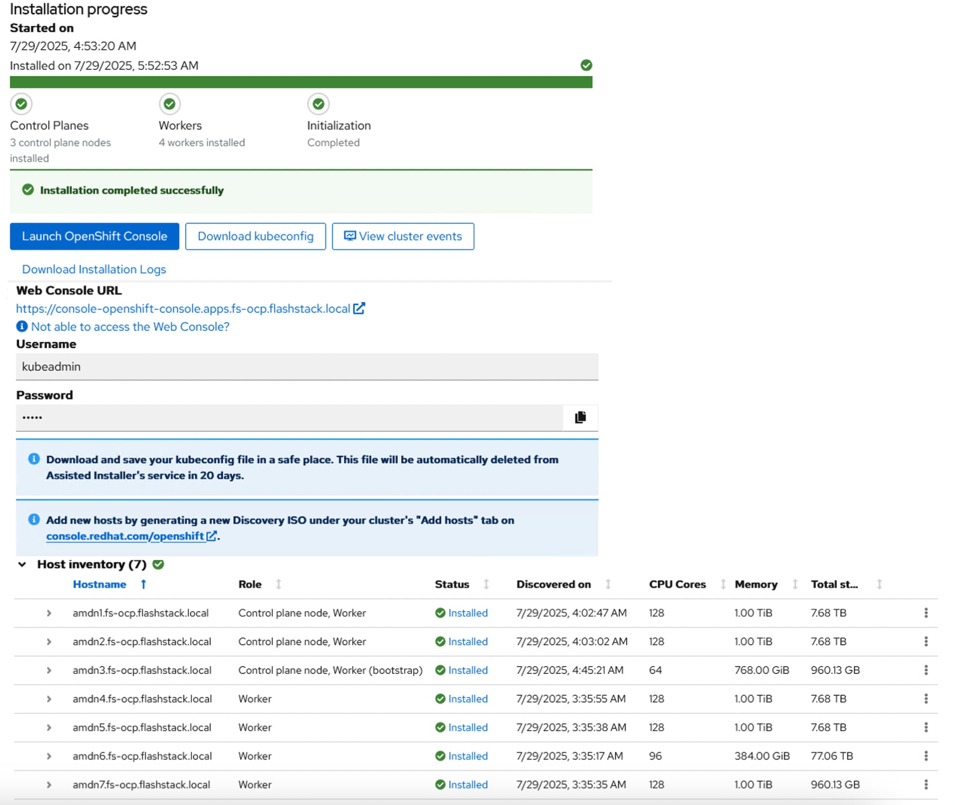
Task: Expand the amdn5.fs-ocp.flashstack.local row
Action: [x=49, y=728]
